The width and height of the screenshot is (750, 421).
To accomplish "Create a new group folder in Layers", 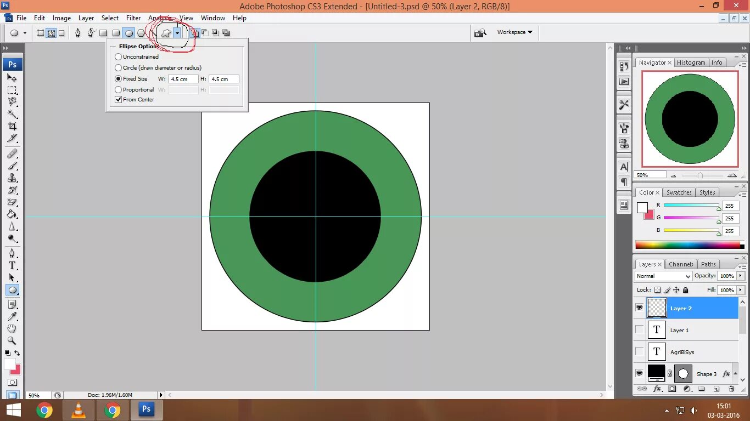I will [702, 389].
